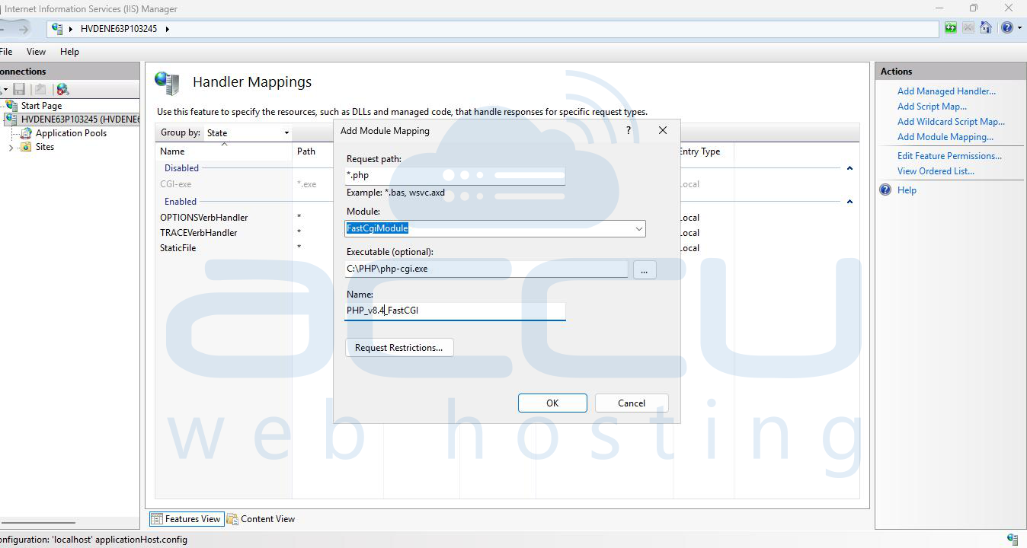1027x548 pixels.
Task: Click the blue Help icon in the top toolbar
Action: (x=1006, y=28)
